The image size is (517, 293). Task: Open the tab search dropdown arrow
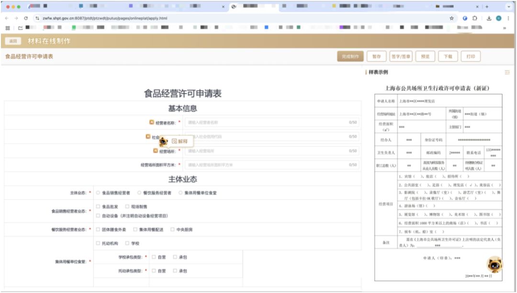[x=508, y=7]
